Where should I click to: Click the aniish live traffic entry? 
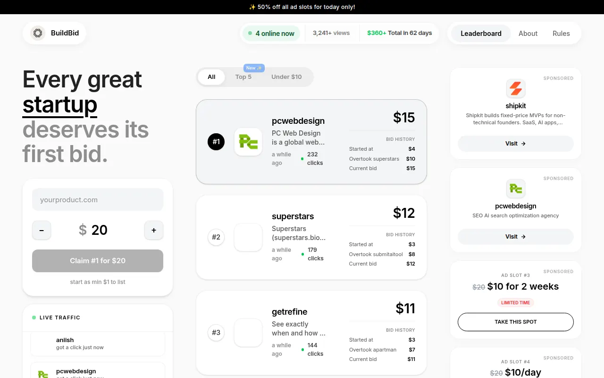98,344
